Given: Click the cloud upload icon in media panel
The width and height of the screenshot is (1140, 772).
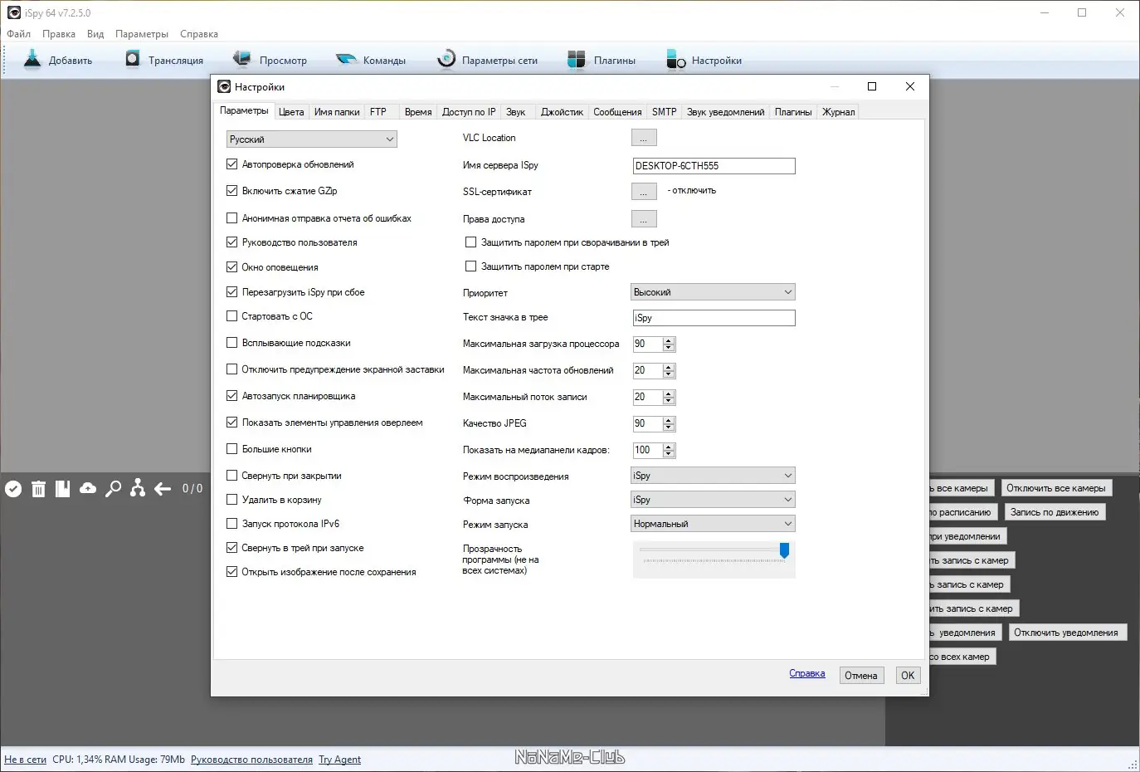Looking at the screenshot, I should tap(88, 489).
